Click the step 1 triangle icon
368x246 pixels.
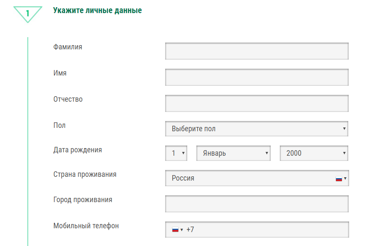point(27,13)
